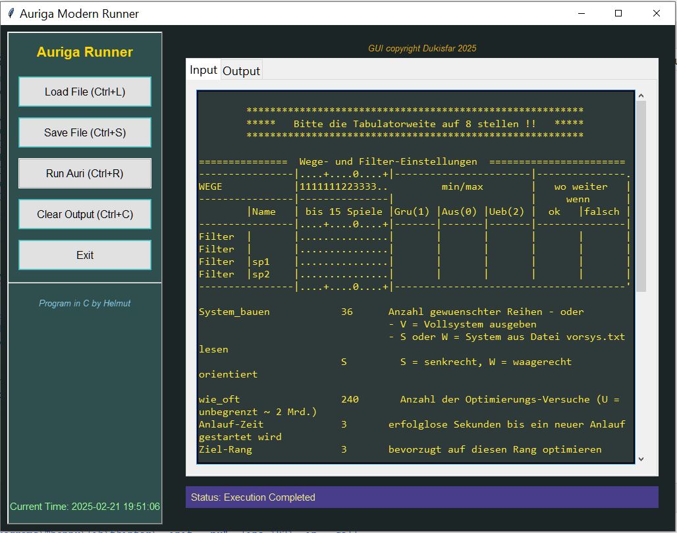Quit via the Exit button
677x533 pixels.
click(x=84, y=255)
